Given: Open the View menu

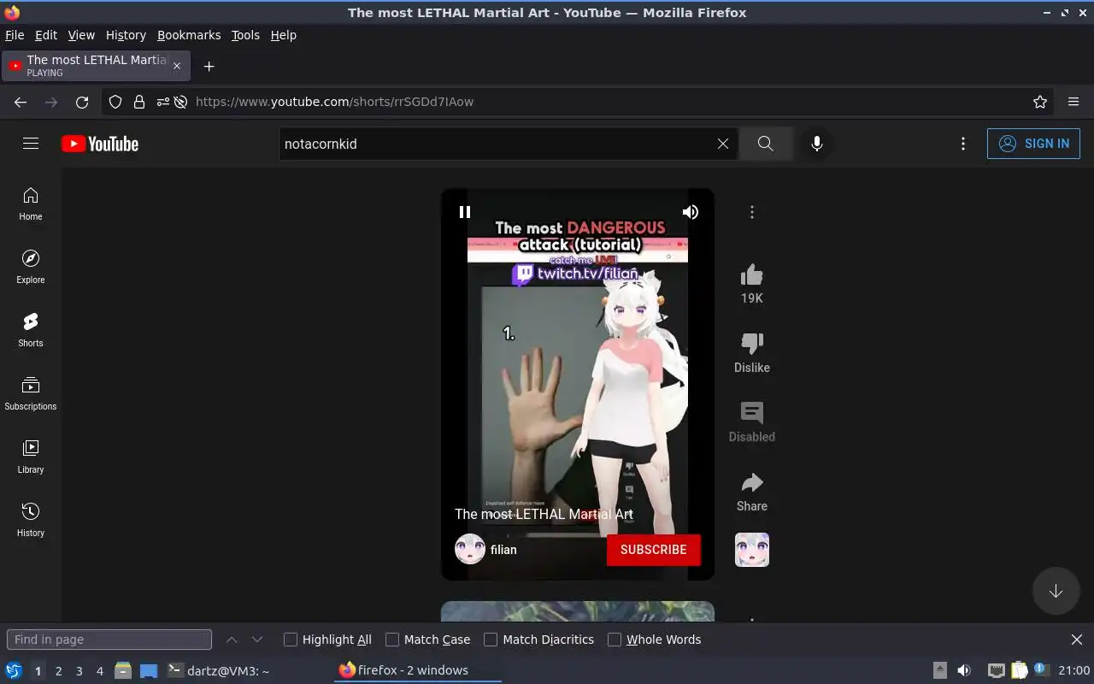Looking at the screenshot, I should coord(81,35).
